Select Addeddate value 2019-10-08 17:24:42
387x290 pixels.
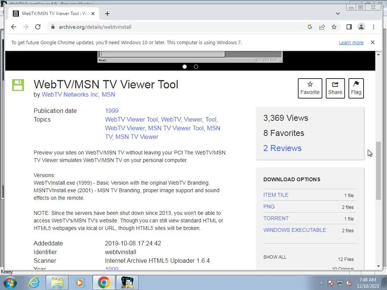click(x=133, y=244)
